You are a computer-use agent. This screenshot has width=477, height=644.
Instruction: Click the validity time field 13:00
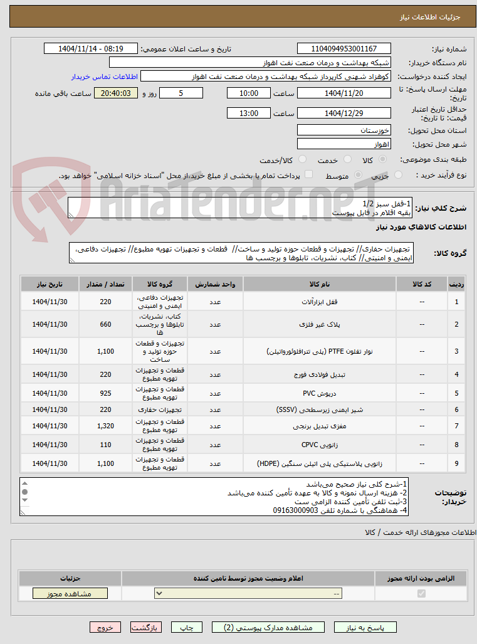(x=249, y=113)
